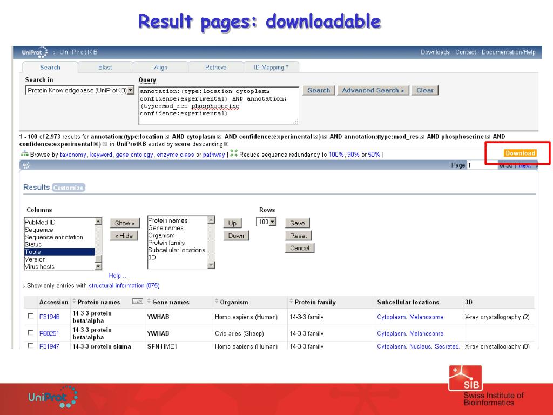Open the ID Mapping tab

pos(271,67)
